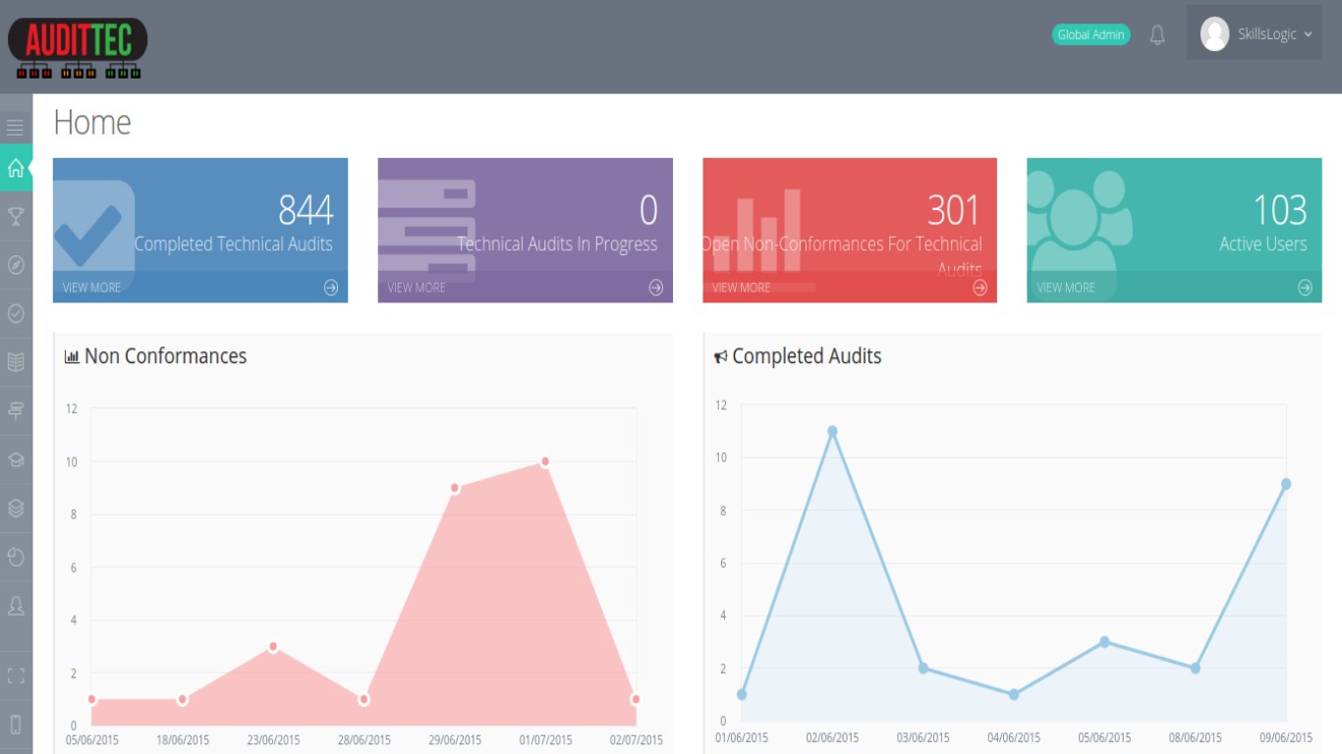Select the stacked layers sidebar icon

point(16,508)
